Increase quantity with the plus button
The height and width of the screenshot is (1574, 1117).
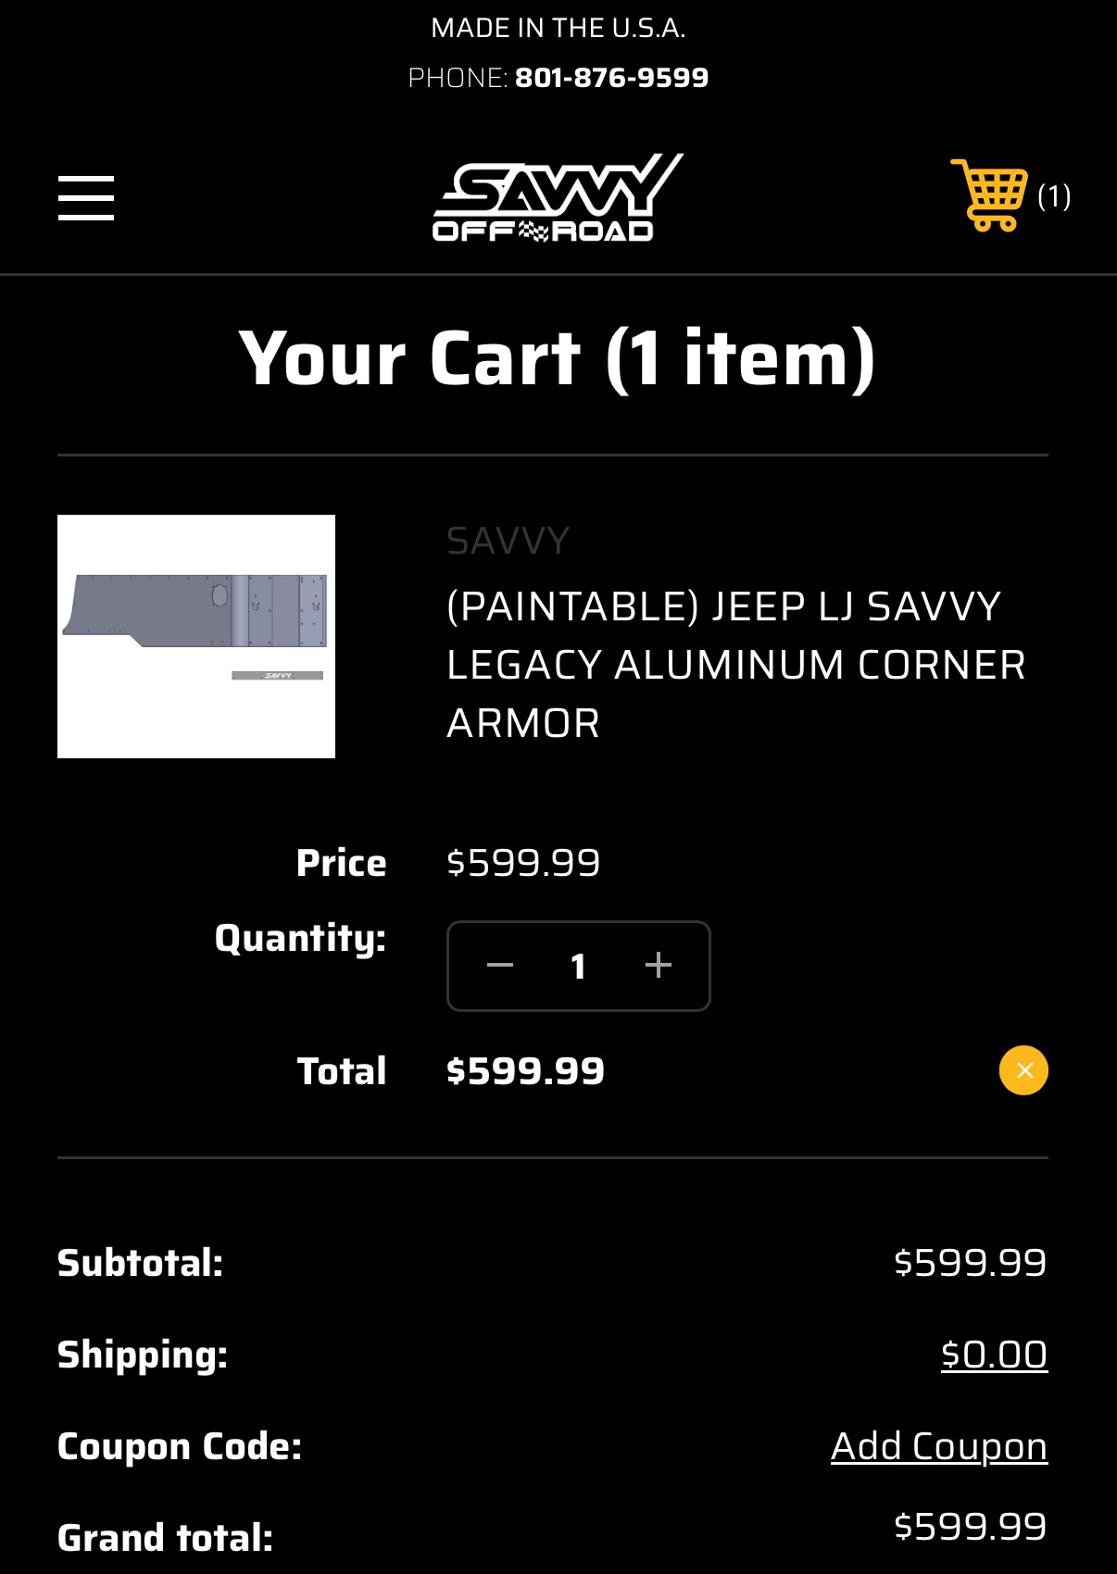pos(659,966)
